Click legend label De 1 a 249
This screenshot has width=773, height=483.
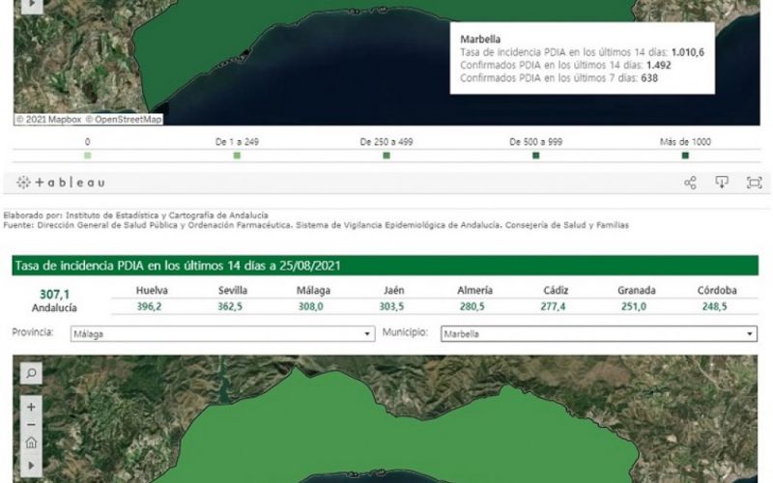tap(237, 142)
